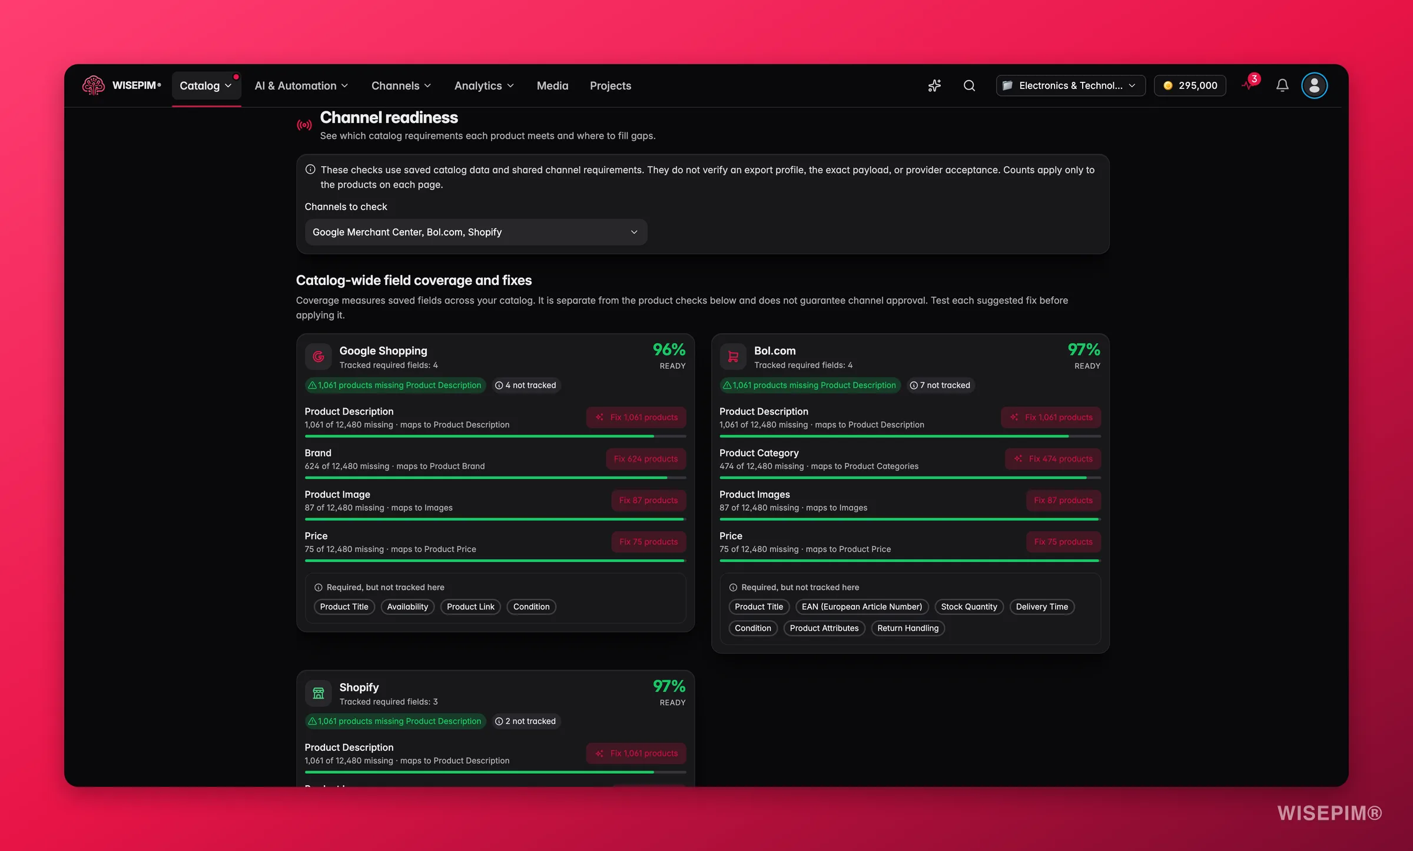1413x851 pixels.
Task: Click the Bol.com 97% score
Action: pyautogui.click(x=1084, y=350)
